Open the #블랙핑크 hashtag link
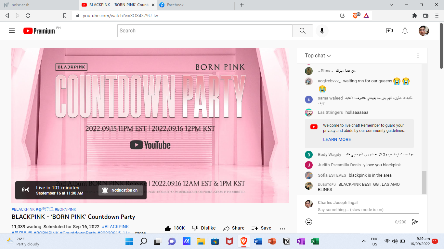Viewport: 444px width, 249px height. point(45,209)
